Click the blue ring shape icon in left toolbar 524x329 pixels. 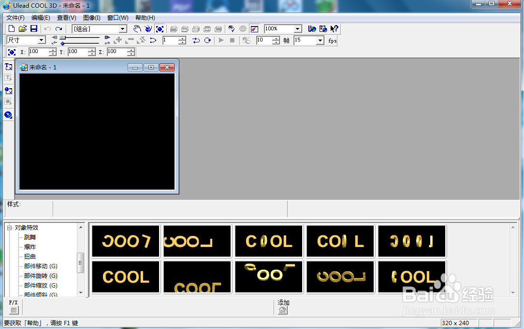tap(8, 115)
